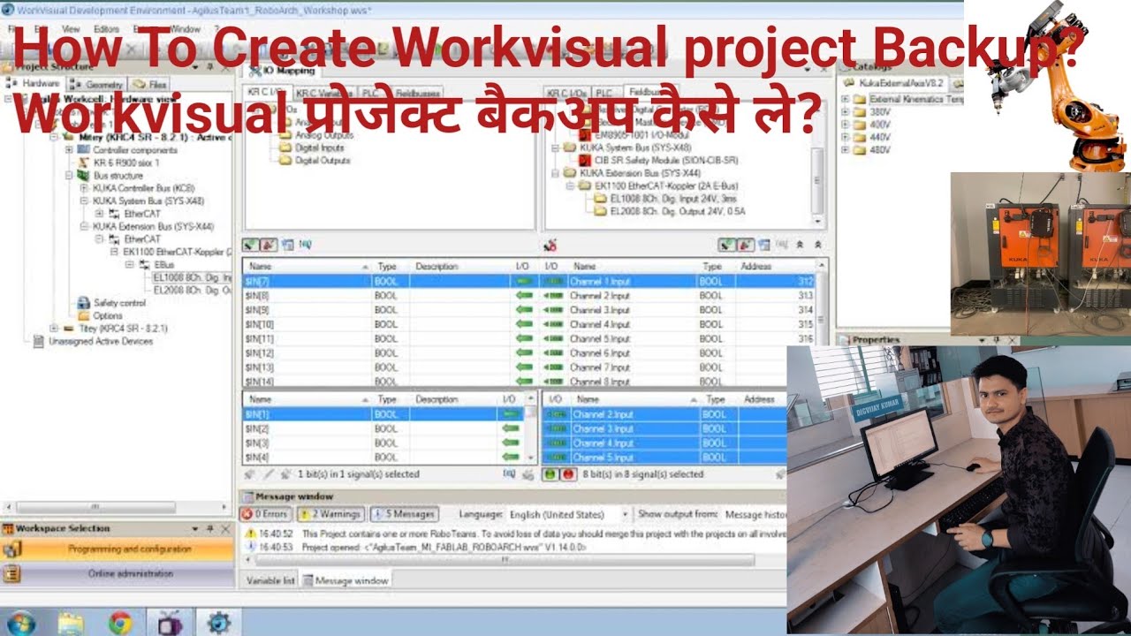
Task: Open the Editors menu
Action: pyautogui.click(x=106, y=29)
